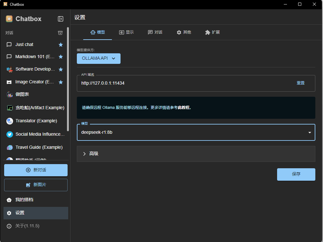Image resolution: width=323 pixels, height=242 pixels.
Task: Click the 保存 save button
Action: click(296, 174)
